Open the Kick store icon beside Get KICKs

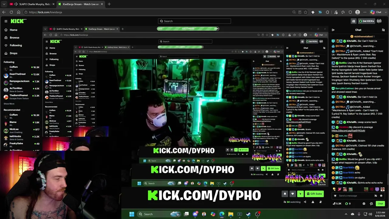click(x=353, y=21)
